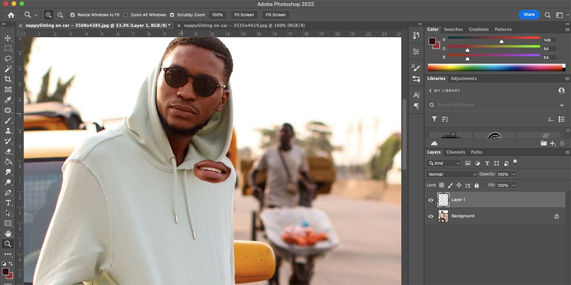Click the Zoom Out magnifier icon
The height and width of the screenshot is (285, 571).
pyautogui.click(x=60, y=15)
